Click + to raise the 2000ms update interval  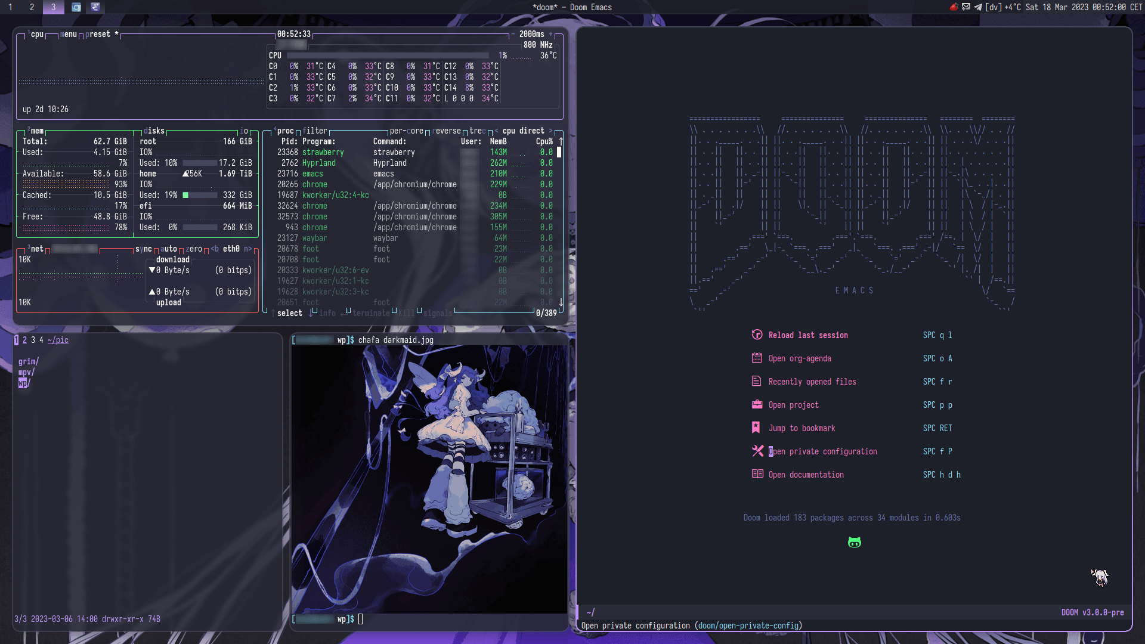550,34
